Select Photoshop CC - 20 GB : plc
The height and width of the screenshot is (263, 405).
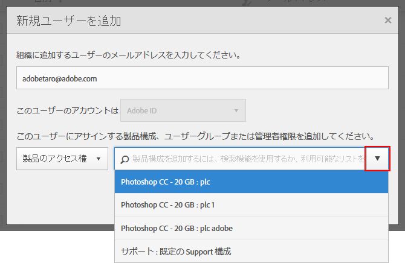[251, 182]
